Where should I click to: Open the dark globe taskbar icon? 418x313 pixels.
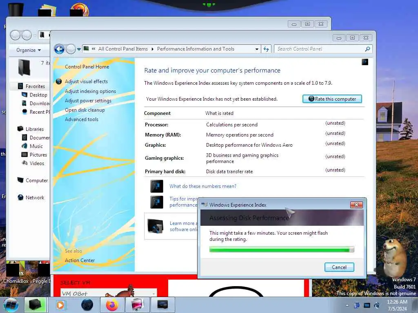(x=87, y=305)
